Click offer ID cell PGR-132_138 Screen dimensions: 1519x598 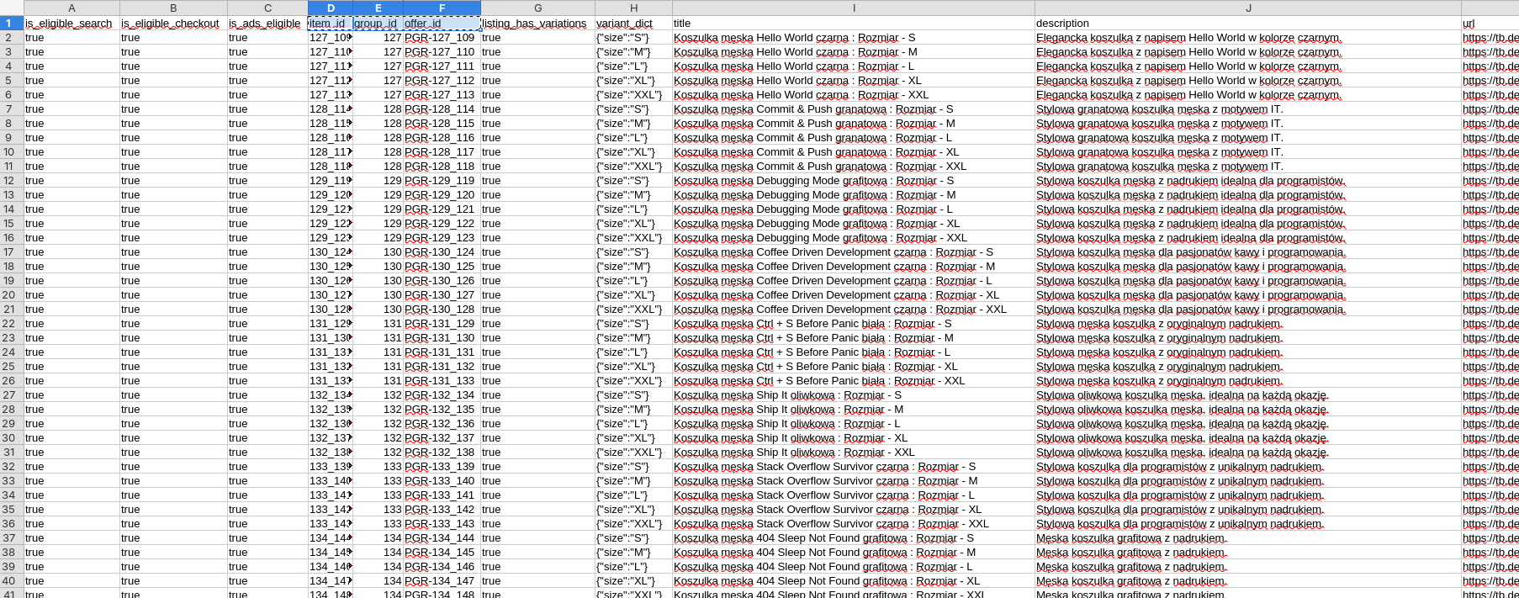point(442,452)
